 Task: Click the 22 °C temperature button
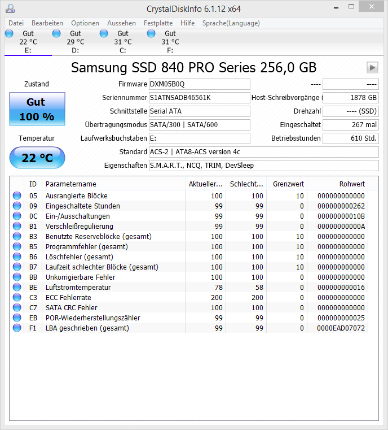point(37,158)
